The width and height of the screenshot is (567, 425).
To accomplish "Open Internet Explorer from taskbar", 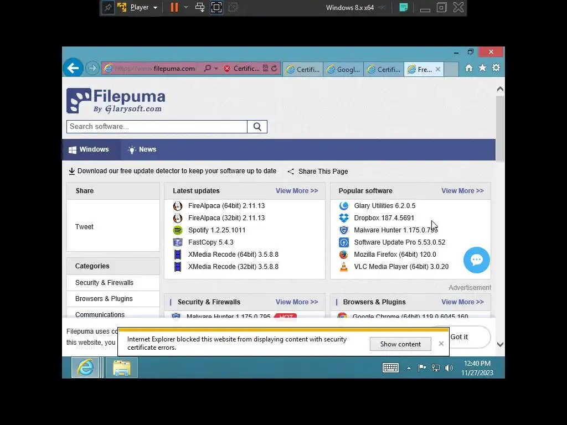I will (85, 367).
